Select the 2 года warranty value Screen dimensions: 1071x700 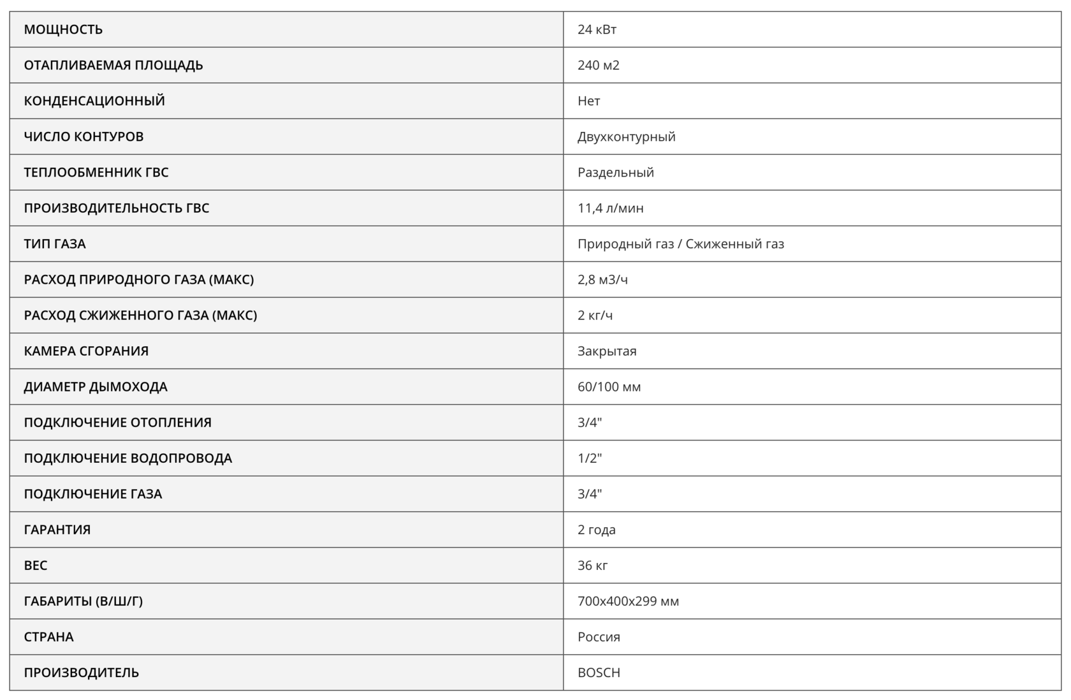click(596, 529)
